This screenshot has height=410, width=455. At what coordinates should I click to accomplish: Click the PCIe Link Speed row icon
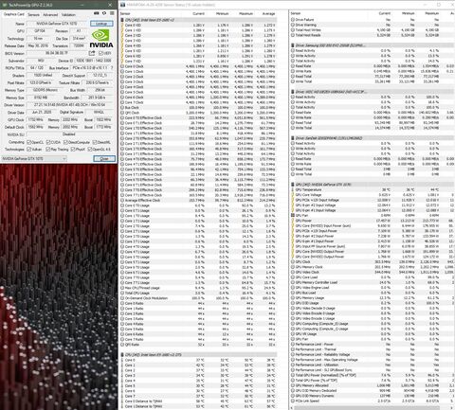click(293, 401)
